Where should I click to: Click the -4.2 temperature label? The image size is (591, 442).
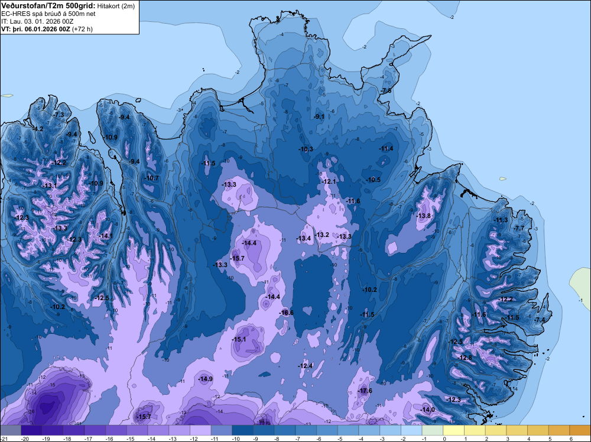(37, 129)
